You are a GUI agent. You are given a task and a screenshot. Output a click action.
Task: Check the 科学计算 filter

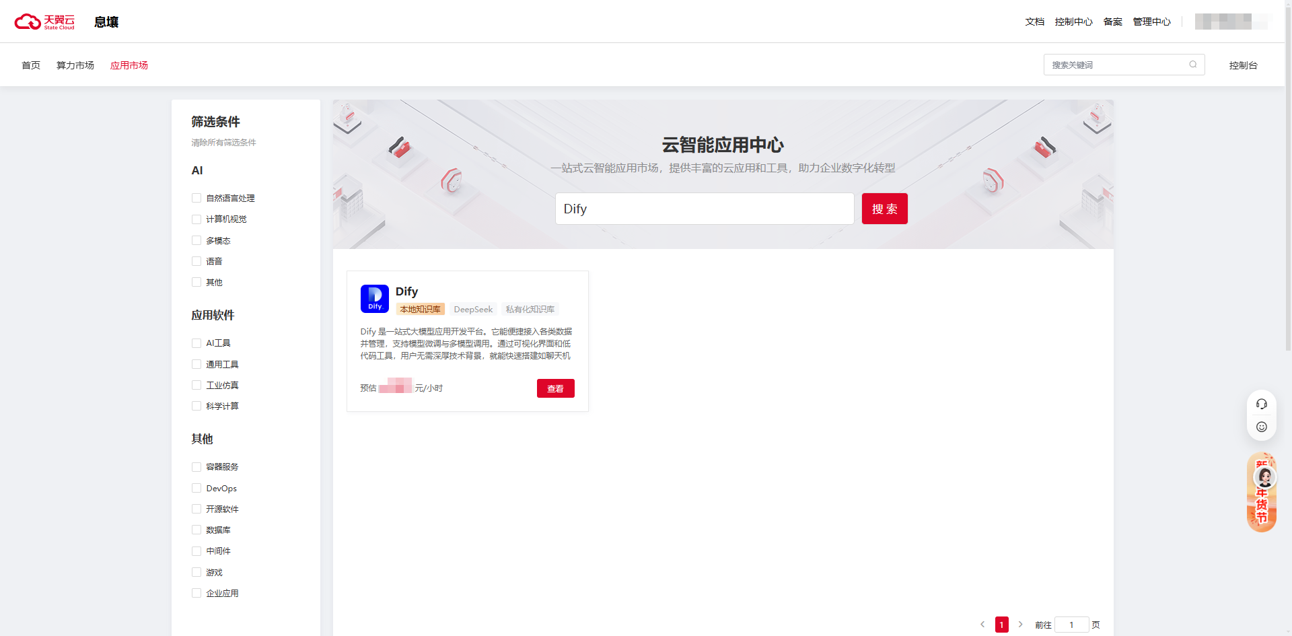(x=196, y=406)
